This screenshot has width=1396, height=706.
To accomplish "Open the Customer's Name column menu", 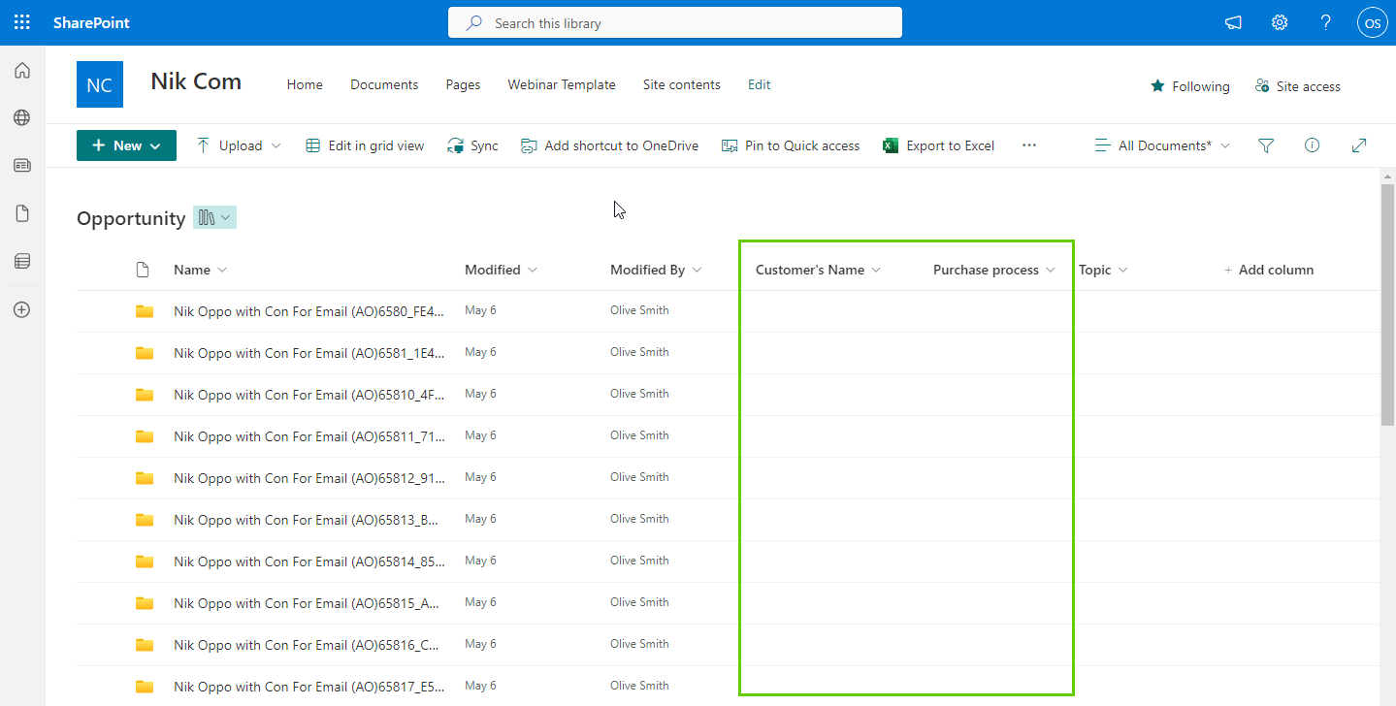I will (x=818, y=270).
